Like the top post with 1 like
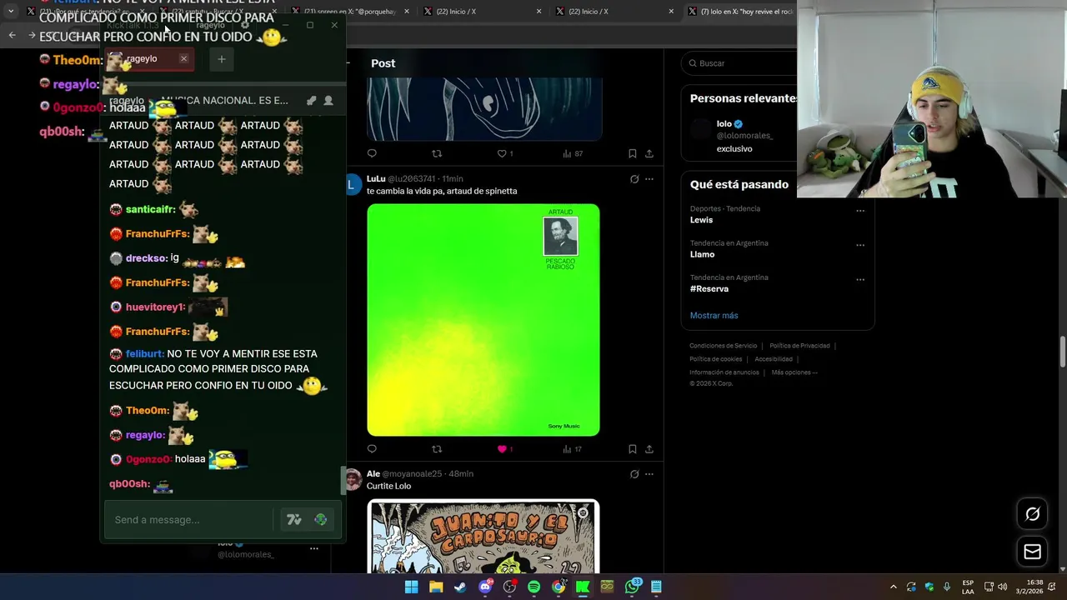The height and width of the screenshot is (600, 1067). coord(502,153)
